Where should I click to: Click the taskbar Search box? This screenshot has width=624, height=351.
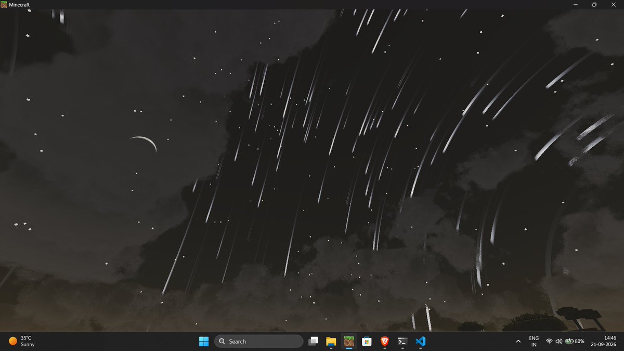(259, 341)
